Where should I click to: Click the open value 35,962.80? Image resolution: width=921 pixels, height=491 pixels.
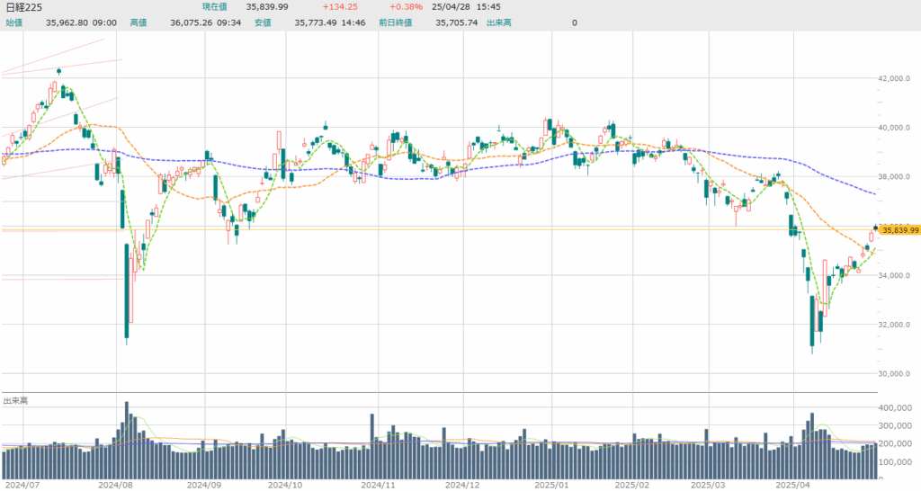[x=67, y=22]
